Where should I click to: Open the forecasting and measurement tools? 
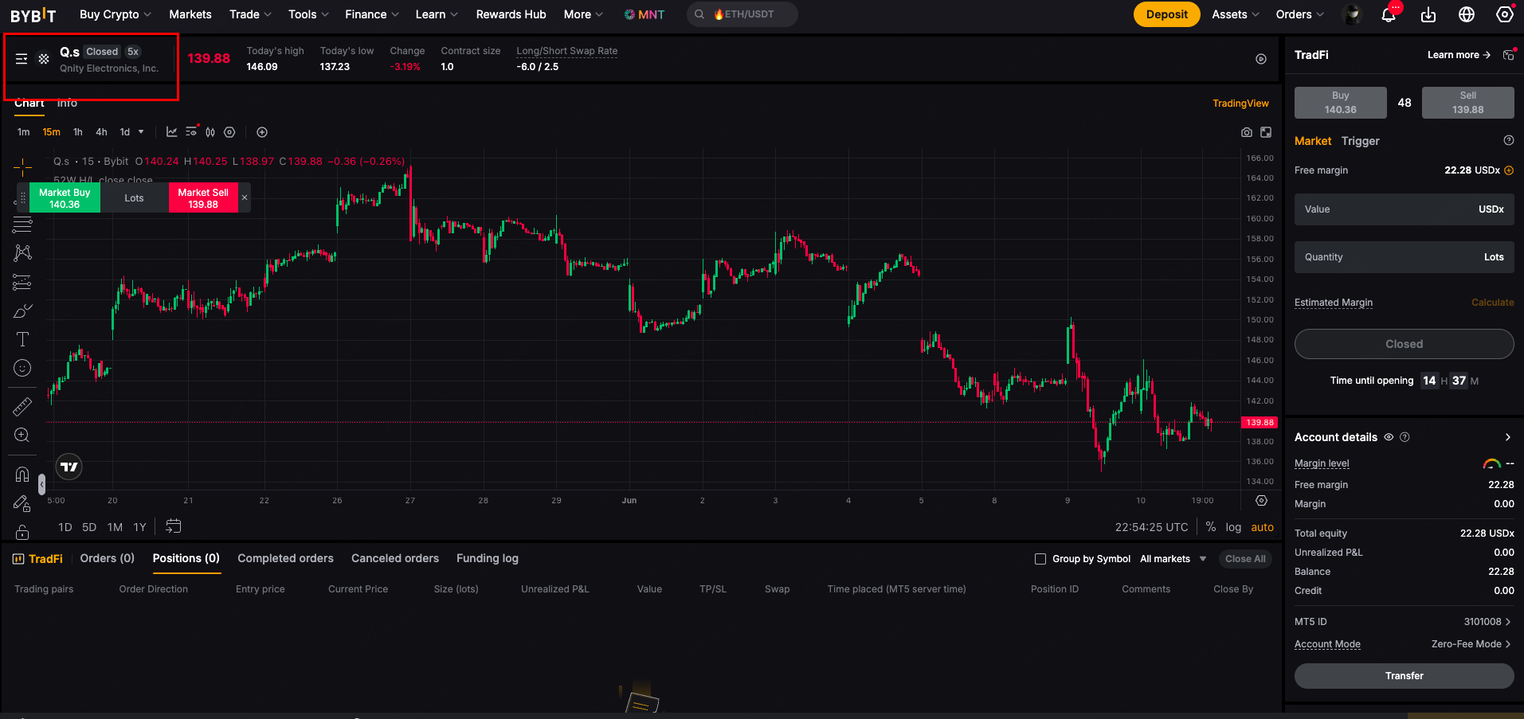[22, 282]
